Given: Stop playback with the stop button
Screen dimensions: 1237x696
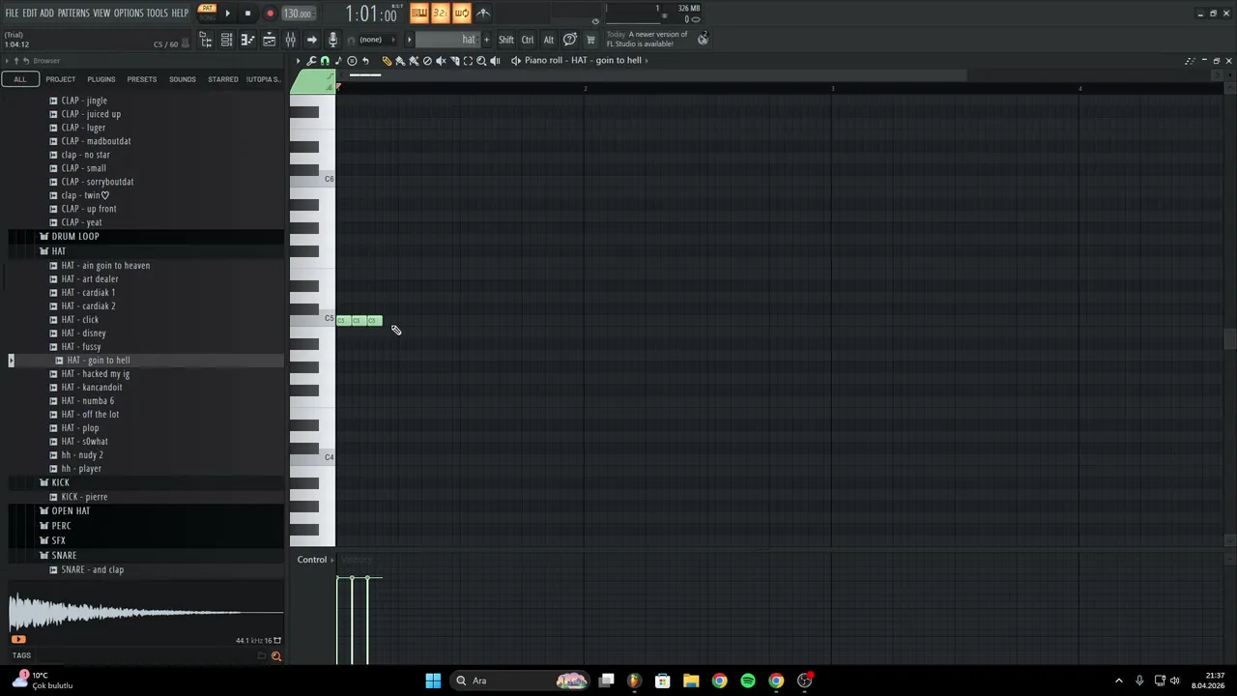Looking at the screenshot, I should (247, 14).
